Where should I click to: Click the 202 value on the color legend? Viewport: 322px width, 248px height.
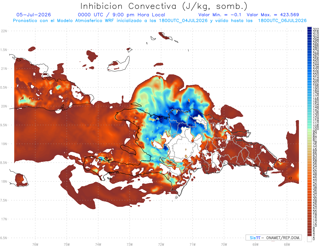click(x=316, y=83)
